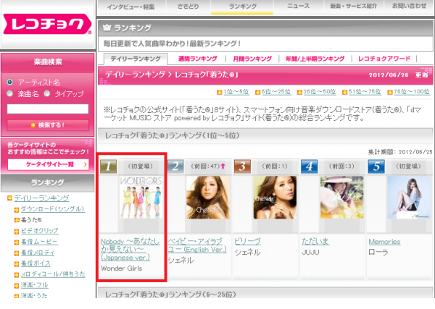Switch to 月間ランキング
Screen dimensions: 435x309
[252, 59]
